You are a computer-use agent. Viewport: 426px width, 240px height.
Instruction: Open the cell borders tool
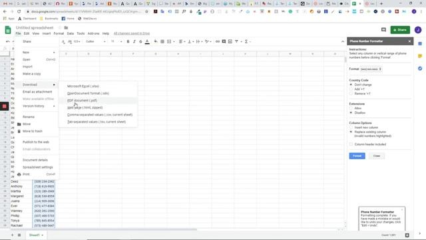162,41
